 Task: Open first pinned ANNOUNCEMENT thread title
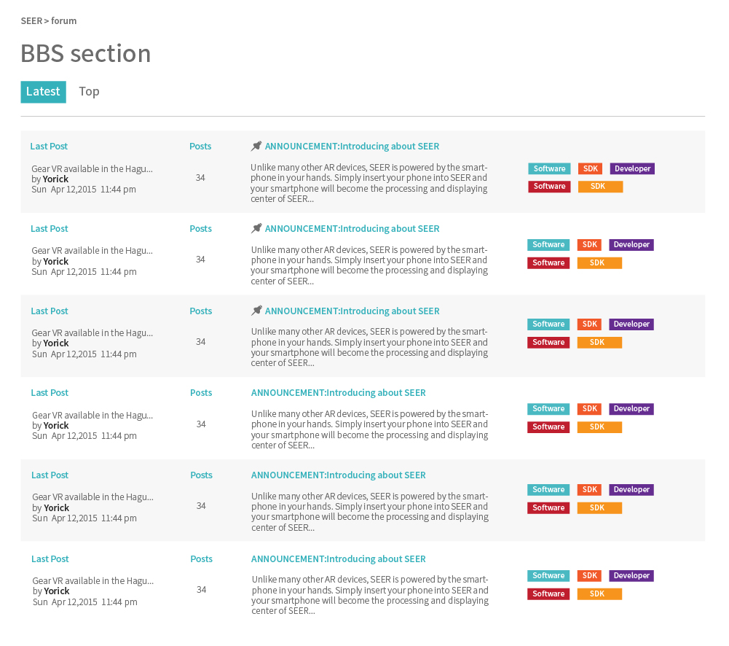pos(352,146)
